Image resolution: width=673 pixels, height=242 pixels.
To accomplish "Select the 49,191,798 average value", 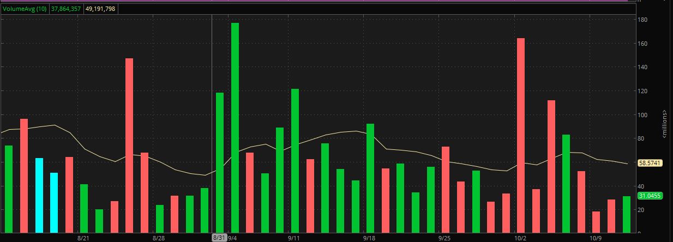I will point(101,9).
